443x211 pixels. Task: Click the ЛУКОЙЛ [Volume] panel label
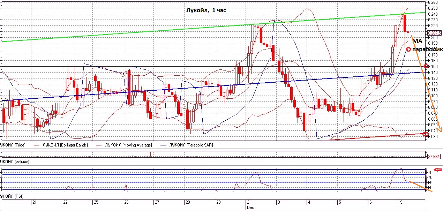tap(15, 162)
